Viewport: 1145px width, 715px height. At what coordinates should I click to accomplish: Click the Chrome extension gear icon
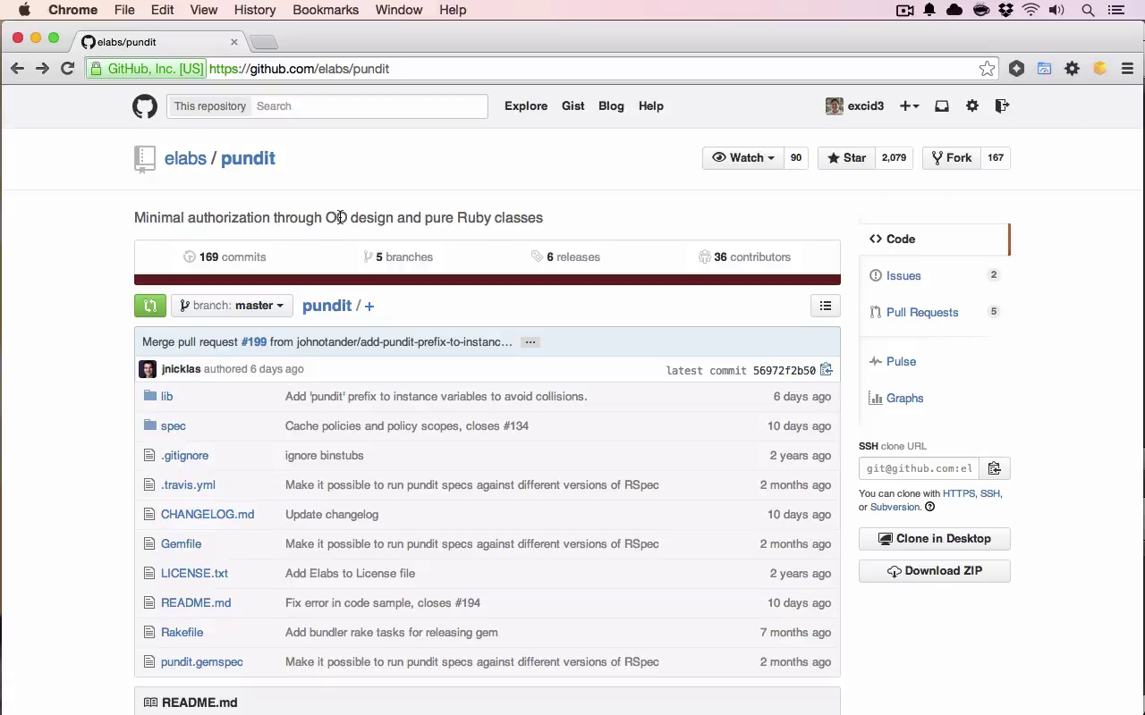[x=1072, y=69]
